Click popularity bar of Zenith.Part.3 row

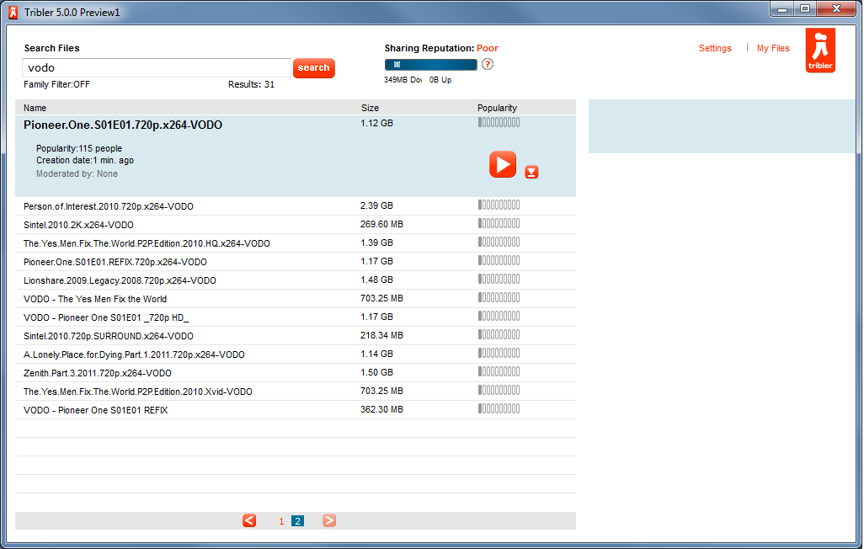pyautogui.click(x=499, y=371)
